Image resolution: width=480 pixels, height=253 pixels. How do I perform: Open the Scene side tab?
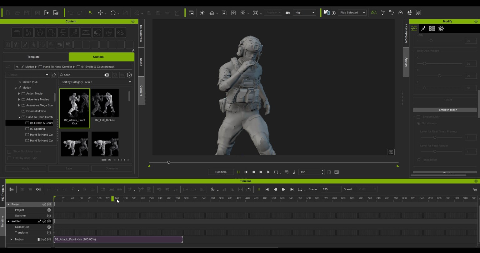(141, 62)
